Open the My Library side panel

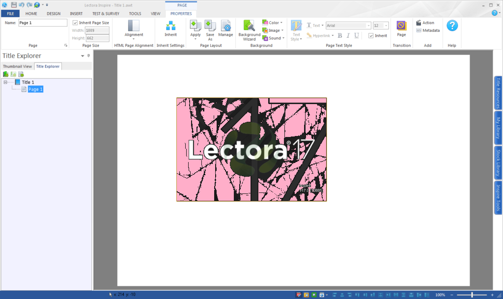point(498,128)
